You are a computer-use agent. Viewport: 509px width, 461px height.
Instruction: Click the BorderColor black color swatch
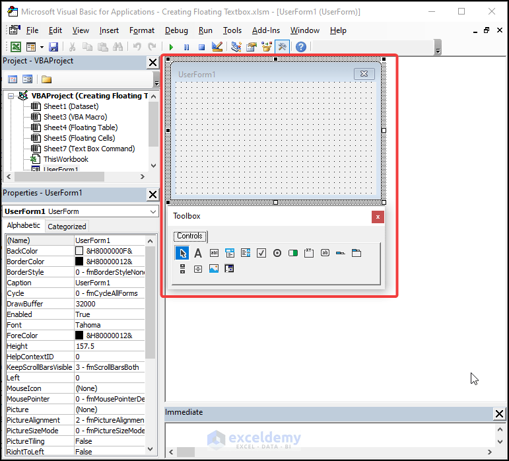point(79,262)
